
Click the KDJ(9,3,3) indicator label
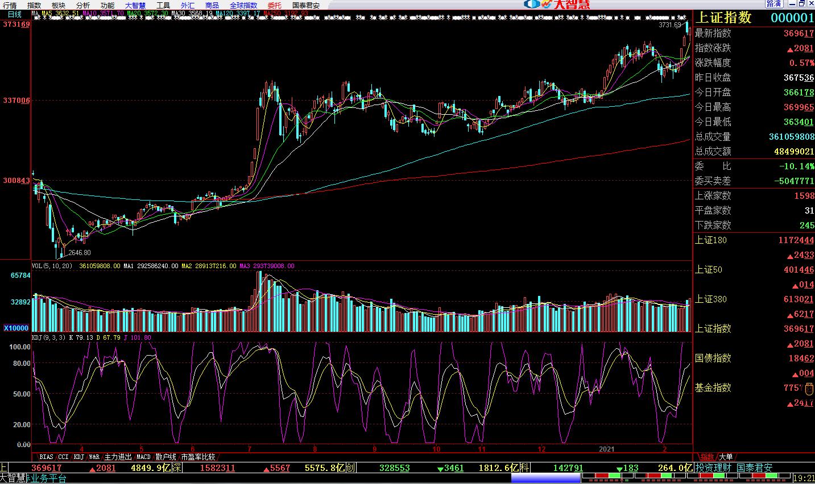pos(48,337)
